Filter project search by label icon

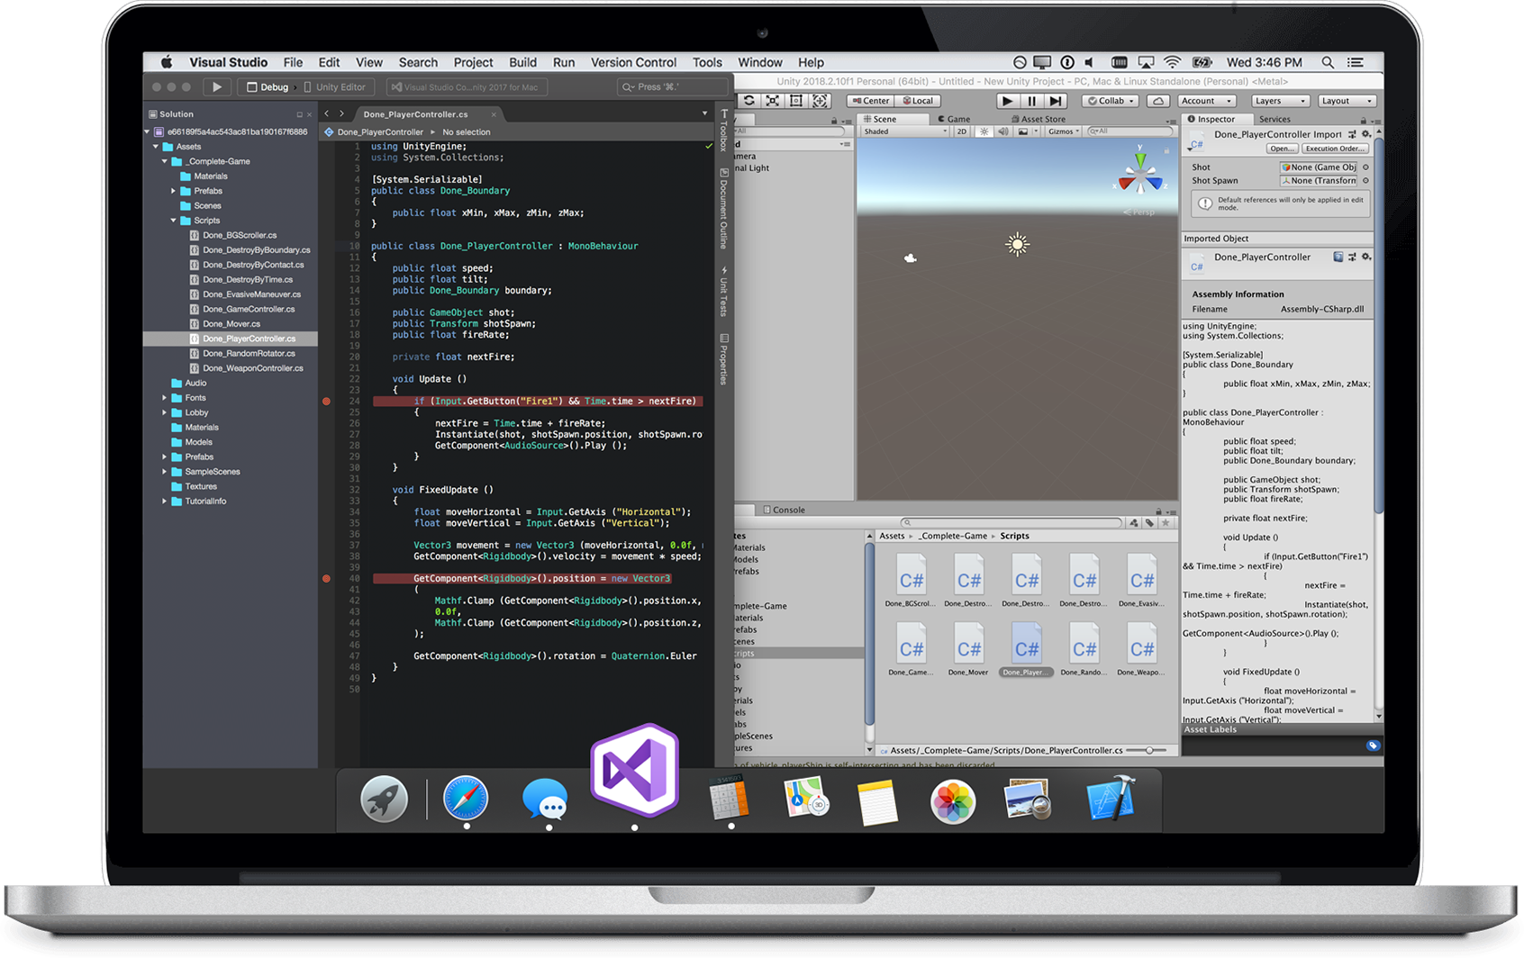[x=1150, y=522]
